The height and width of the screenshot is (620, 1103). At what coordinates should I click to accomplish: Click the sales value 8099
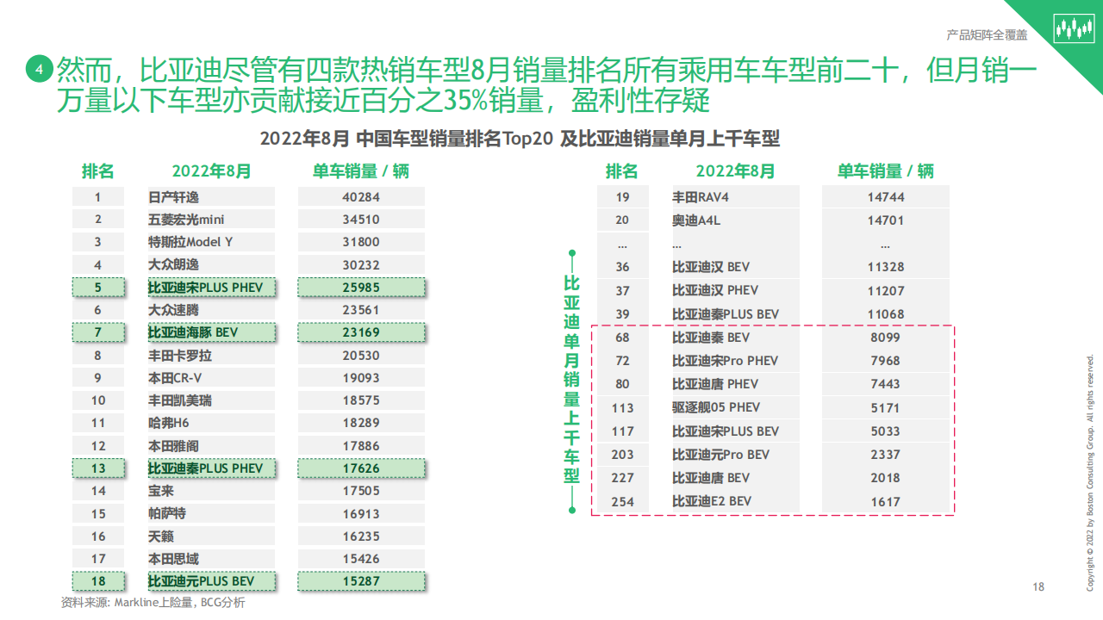tap(886, 338)
